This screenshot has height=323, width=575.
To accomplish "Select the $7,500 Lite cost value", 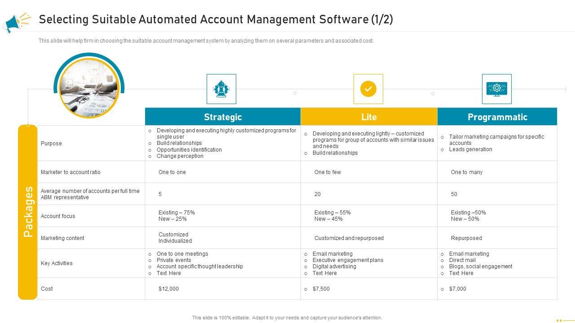I will tap(321, 289).
